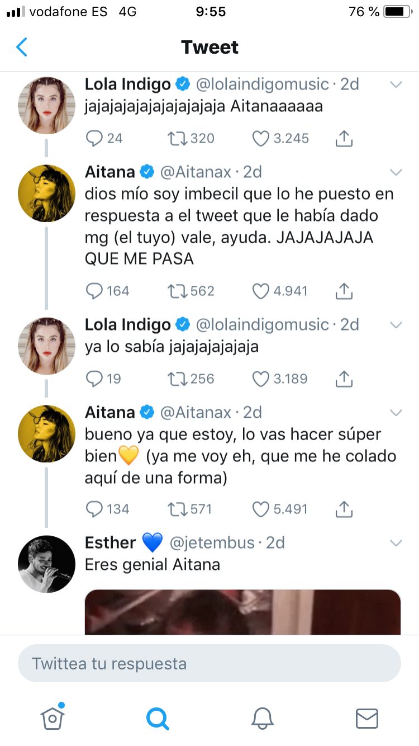Image resolution: width=419 pixels, height=746 pixels.
Task: Open the Direct Messages envelope icon
Action: 367,720
